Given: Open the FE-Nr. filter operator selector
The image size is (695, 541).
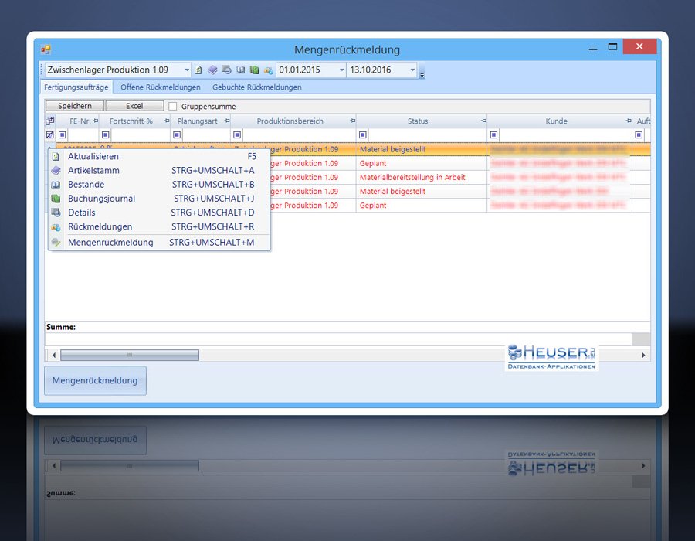Looking at the screenshot, I should click(x=63, y=134).
